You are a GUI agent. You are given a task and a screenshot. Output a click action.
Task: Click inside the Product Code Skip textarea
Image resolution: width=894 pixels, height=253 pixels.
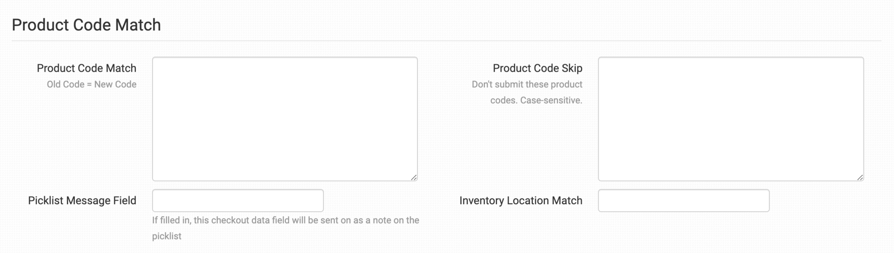731,119
